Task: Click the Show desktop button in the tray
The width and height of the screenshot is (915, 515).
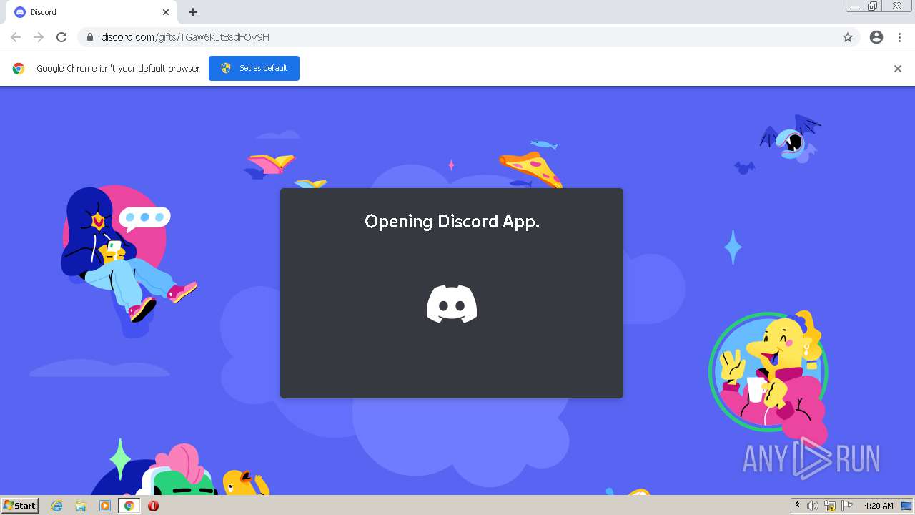Action: pyautogui.click(x=906, y=506)
